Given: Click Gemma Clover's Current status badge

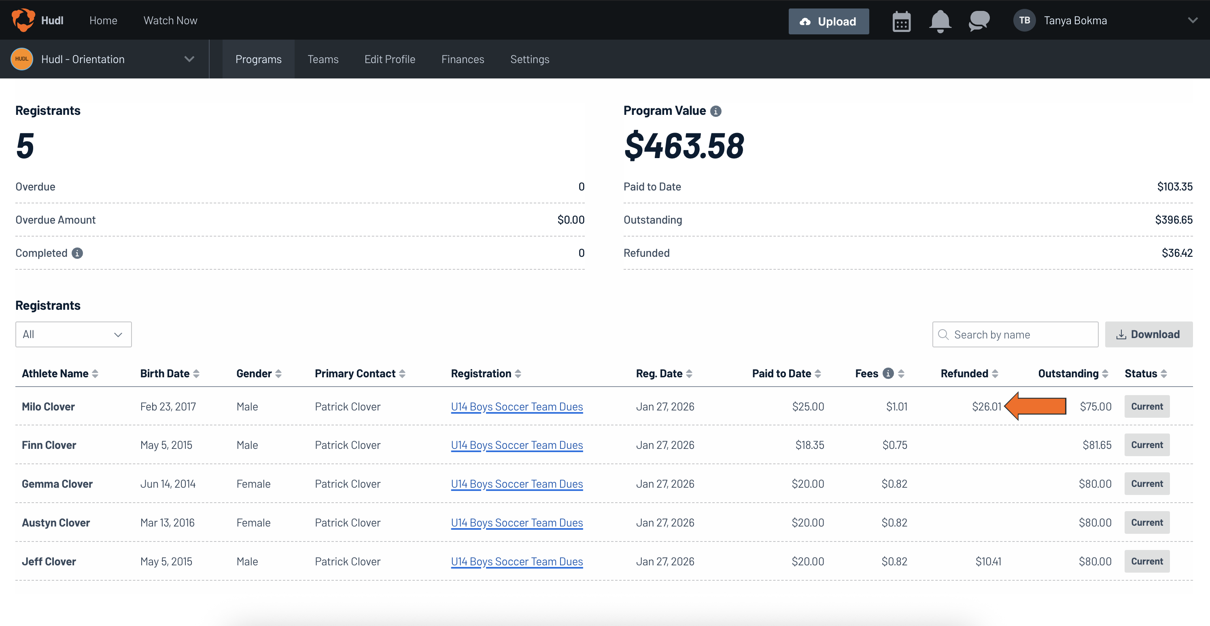Looking at the screenshot, I should [x=1146, y=484].
